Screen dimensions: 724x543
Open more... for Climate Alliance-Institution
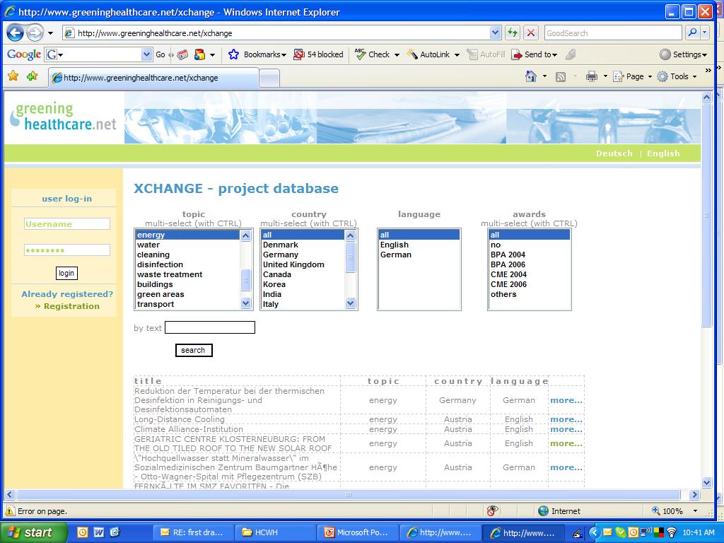point(566,429)
